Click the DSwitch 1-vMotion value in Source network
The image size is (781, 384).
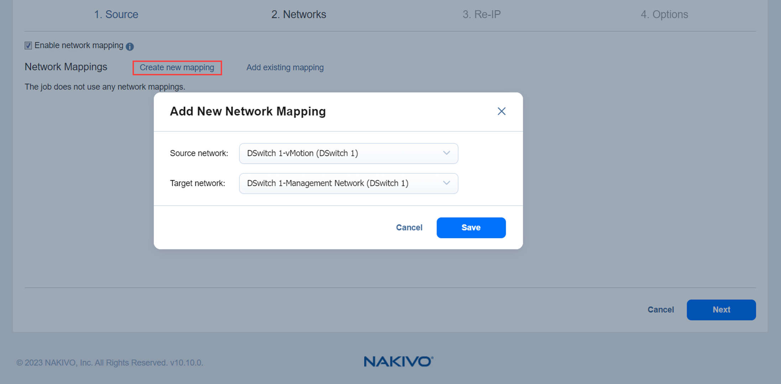click(302, 153)
